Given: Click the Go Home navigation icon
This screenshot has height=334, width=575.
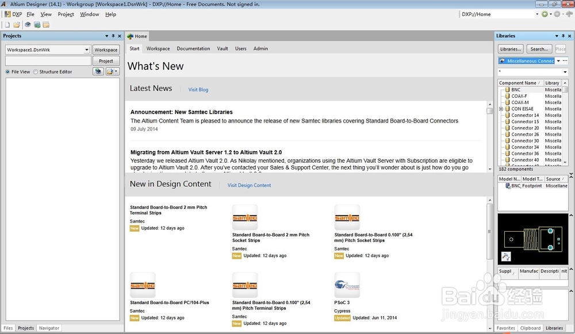Looking at the screenshot, I should tap(569, 14).
